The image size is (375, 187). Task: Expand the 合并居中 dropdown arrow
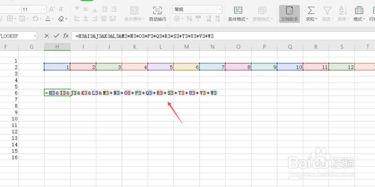click(143, 19)
